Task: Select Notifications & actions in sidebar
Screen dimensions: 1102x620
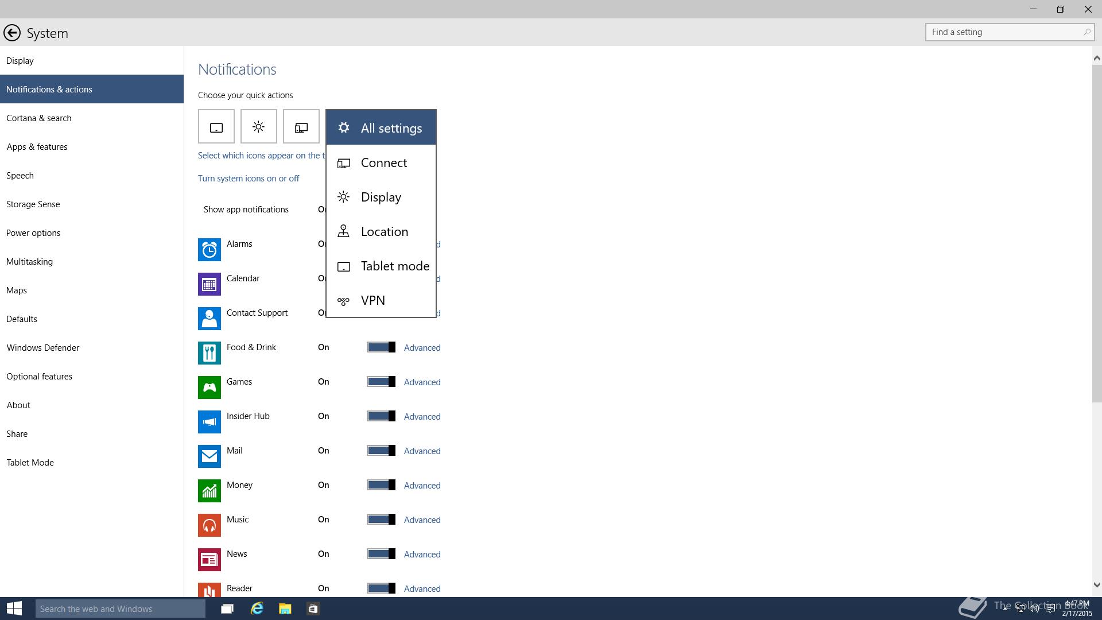Action: (x=92, y=89)
